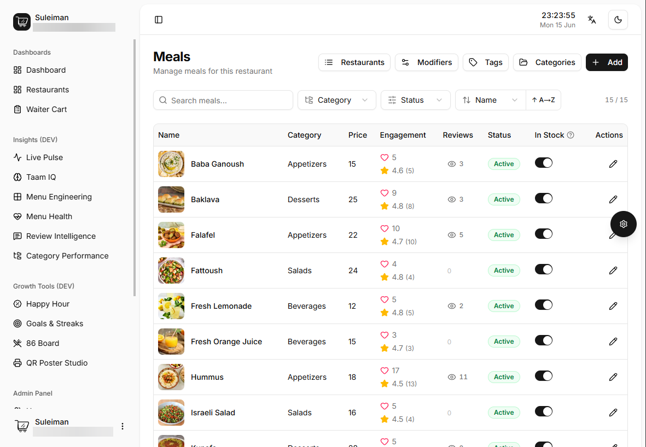Screen dimensions: 646x447
Task: Click the Search meals input field
Action: (223, 100)
